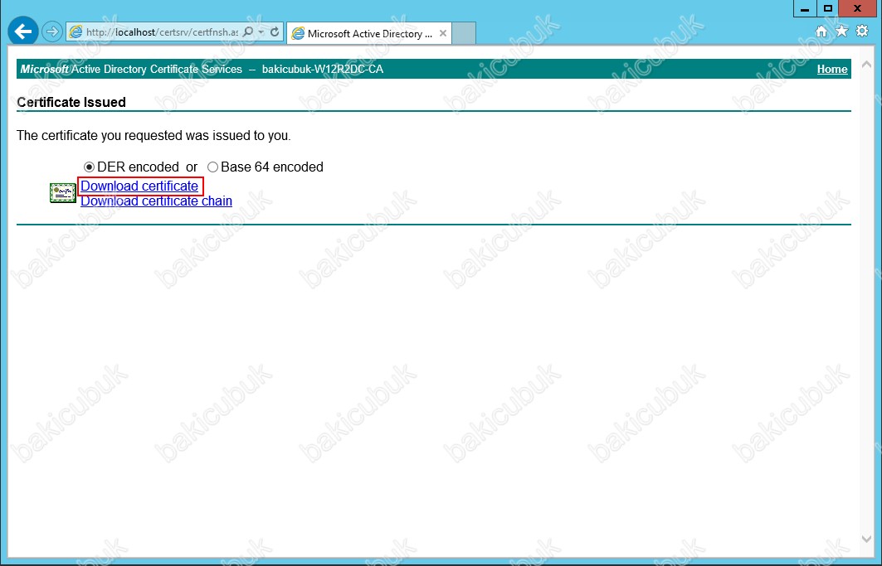Click the Download certificate chain link

(156, 201)
